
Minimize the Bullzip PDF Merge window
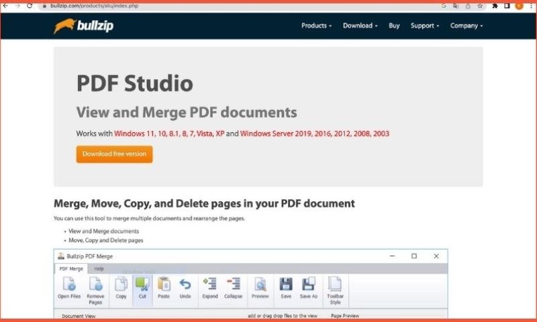tap(393, 256)
